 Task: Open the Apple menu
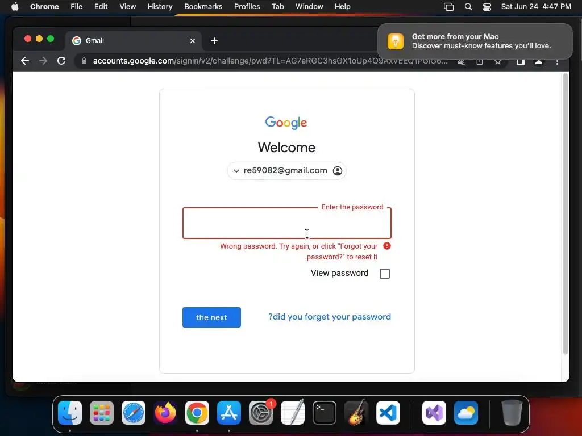tap(15, 7)
